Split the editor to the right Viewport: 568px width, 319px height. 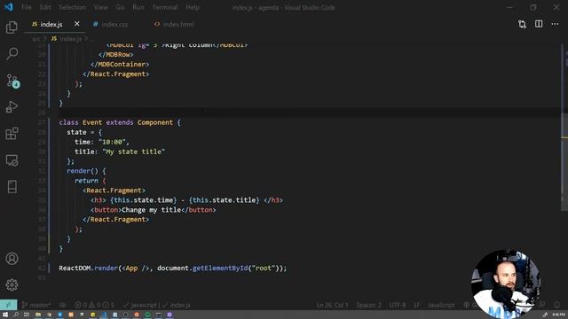(x=539, y=24)
